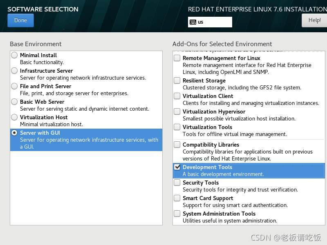Click the 'Compatibility Libraries' label
This screenshot has width=327, height=245.
coord(211,145)
